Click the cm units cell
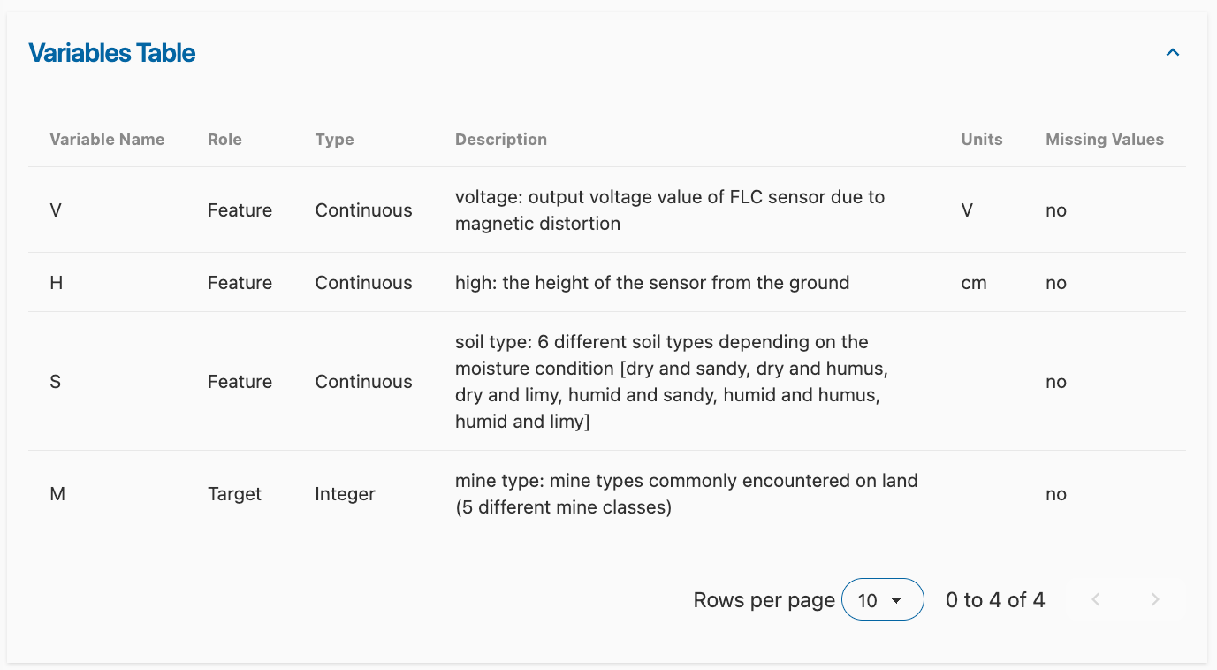 974,283
